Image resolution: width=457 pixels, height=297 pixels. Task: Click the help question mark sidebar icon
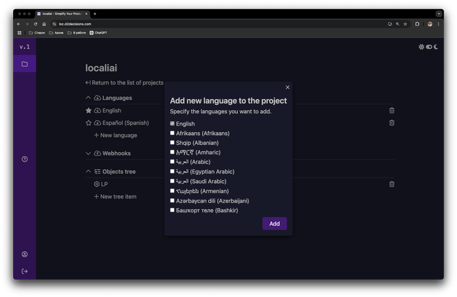pos(25,159)
